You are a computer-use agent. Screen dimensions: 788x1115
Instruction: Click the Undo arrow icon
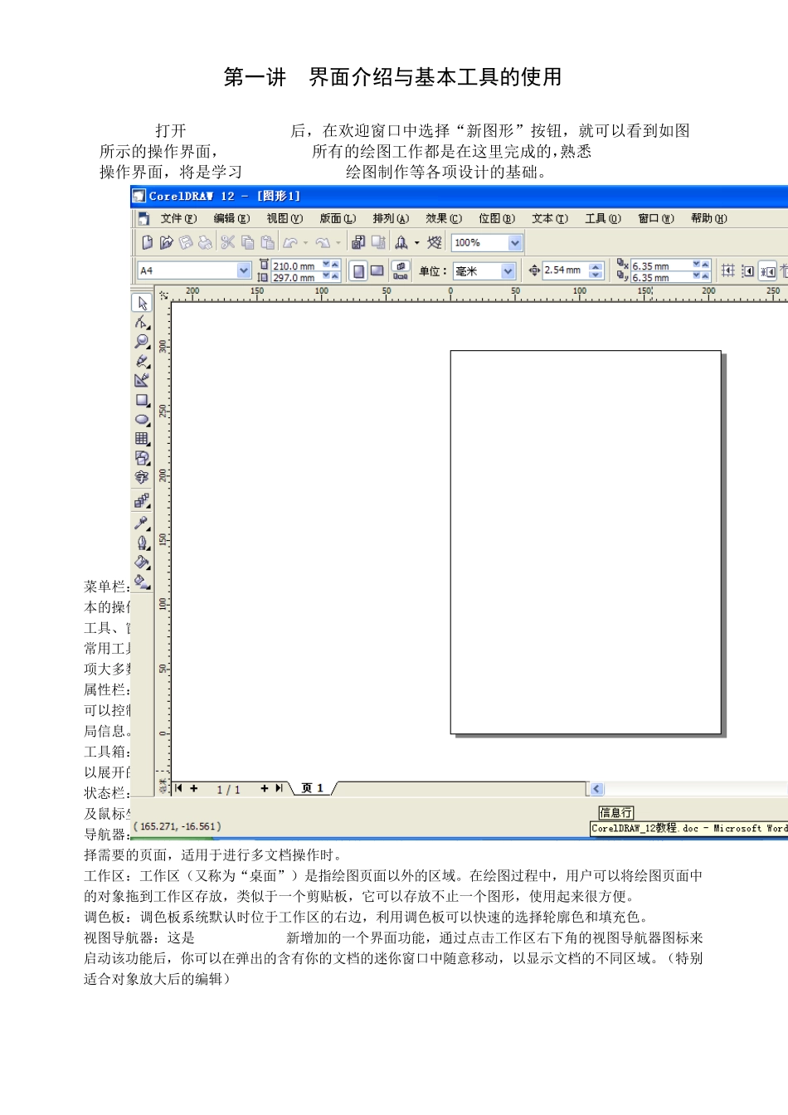[x=289, y=242]
